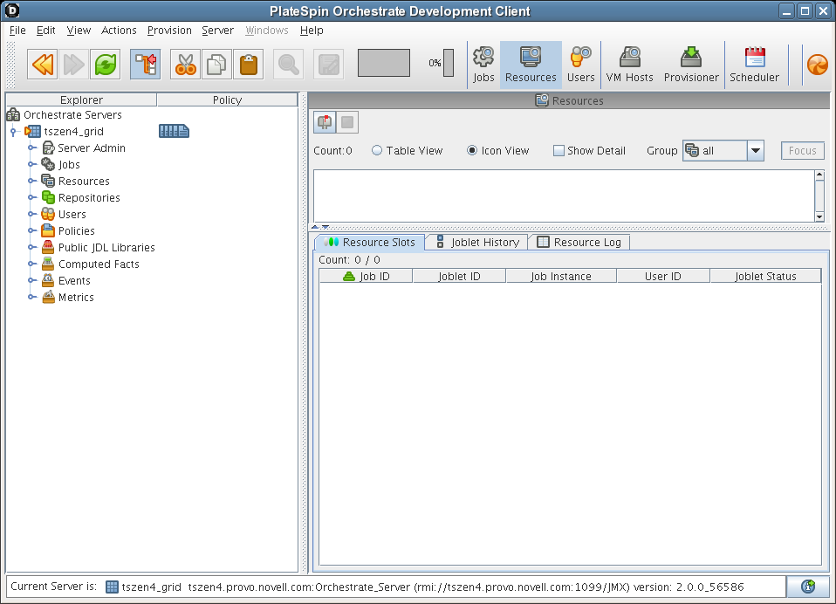Screen dimensions: 836x604
Task: Click the split pane collapse arrows
Action: click(320, 227)
